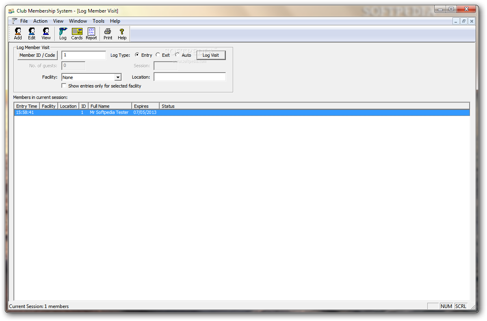Click the SCRL status bar indicator

pyautogui.click(x=461, y=306)
